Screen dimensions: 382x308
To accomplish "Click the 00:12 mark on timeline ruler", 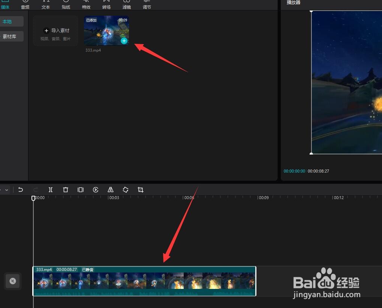I will click(x=339, y=198).
